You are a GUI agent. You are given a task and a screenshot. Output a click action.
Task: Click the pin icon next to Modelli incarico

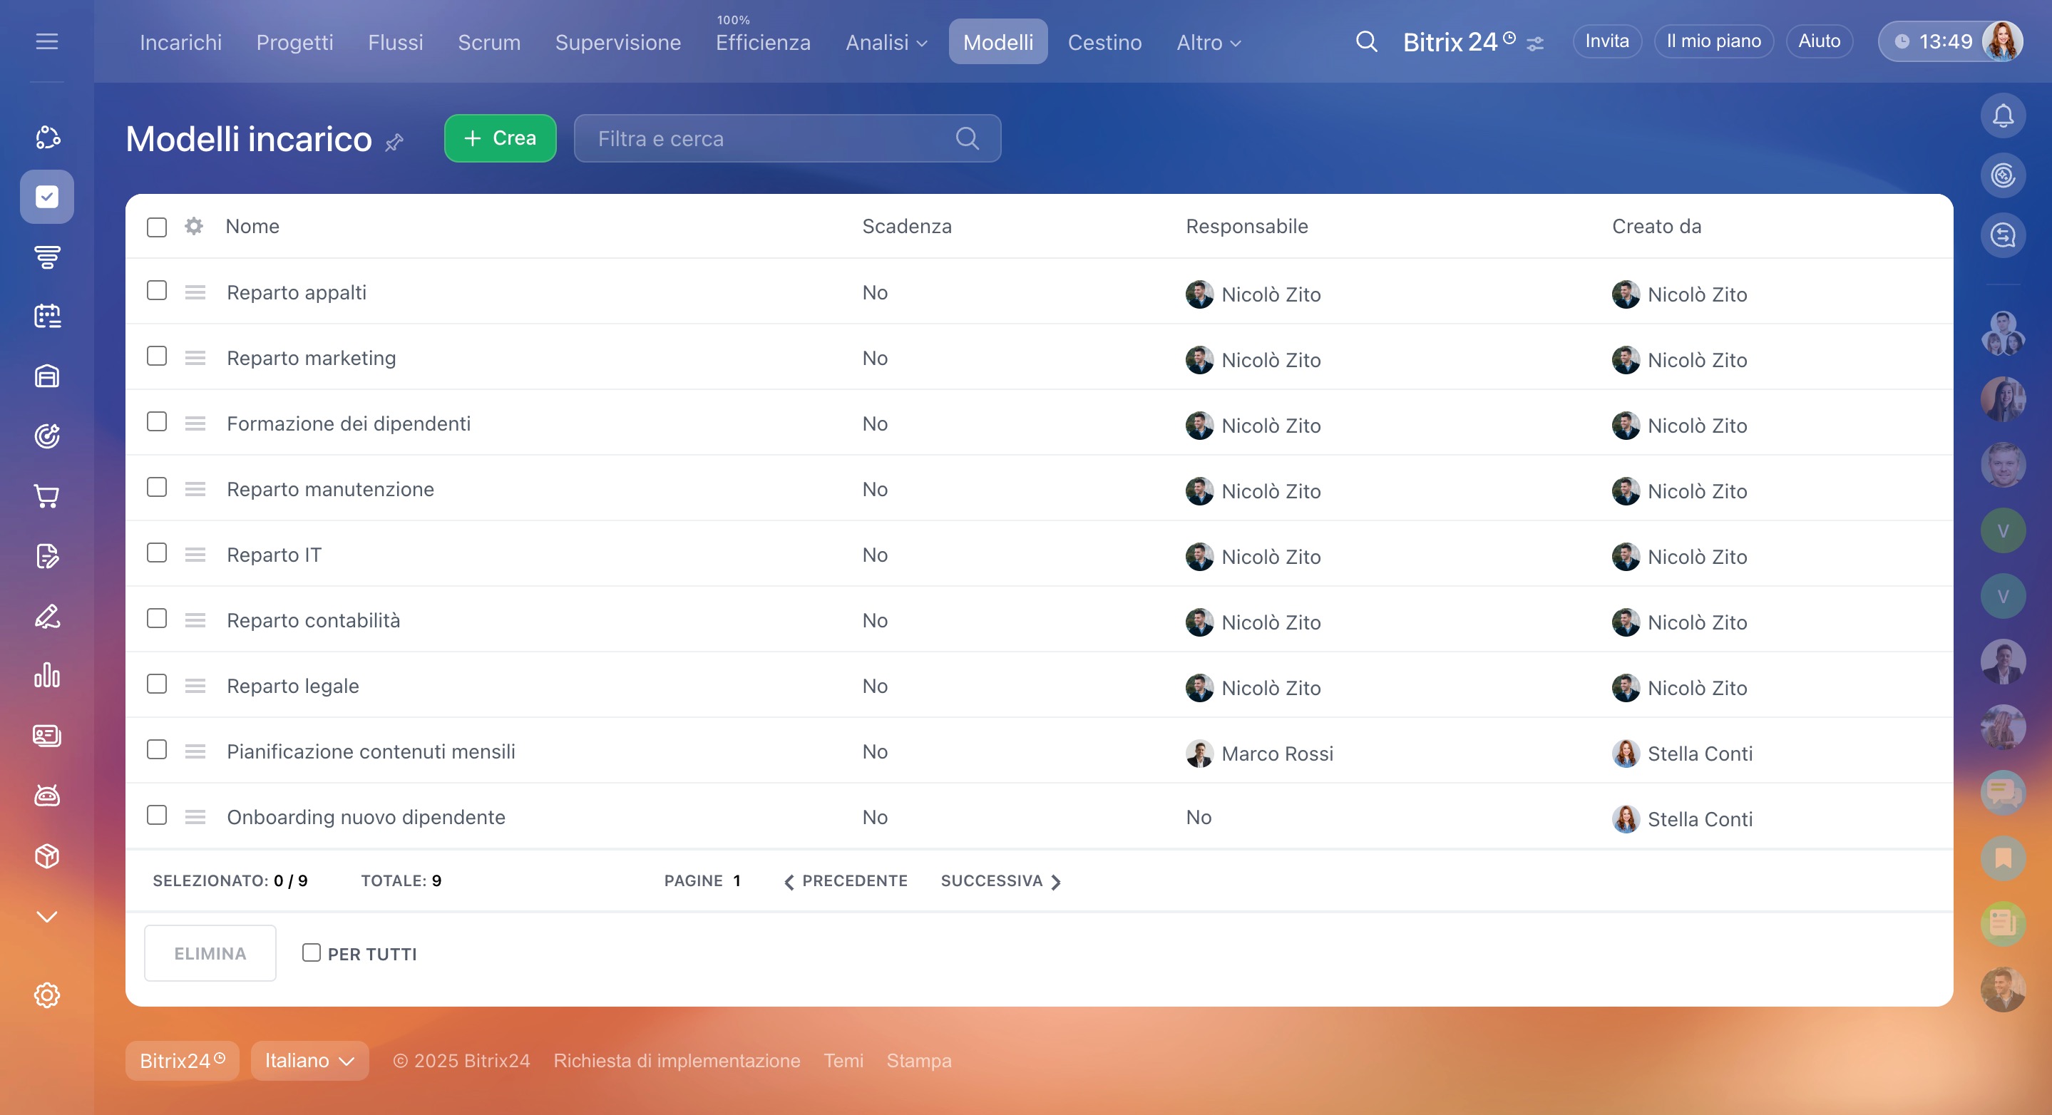tap(394, 143)
